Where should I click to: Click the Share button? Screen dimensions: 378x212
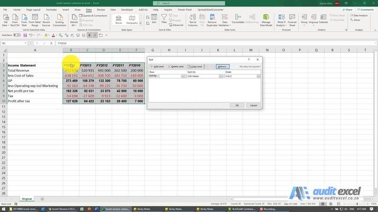click(347, 9)
